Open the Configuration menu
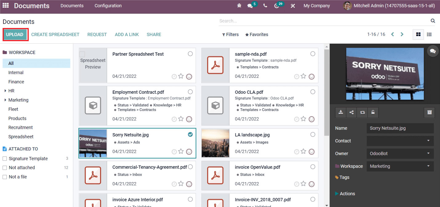 click(x=108, y=6)
